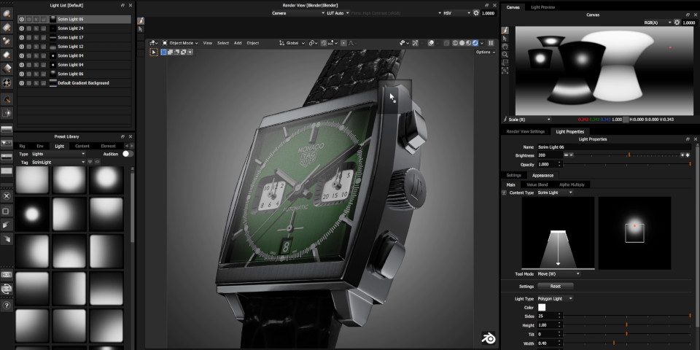Toggle first square box beside Scrim Light 24 eye

pyautogui.click(x=29, y=28)
